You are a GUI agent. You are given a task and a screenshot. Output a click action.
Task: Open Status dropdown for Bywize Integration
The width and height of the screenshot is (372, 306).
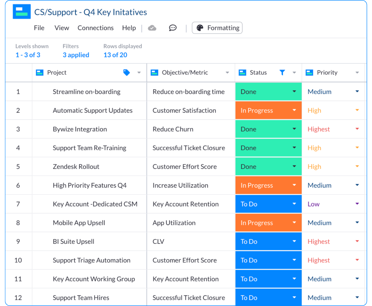coord(294,129)
